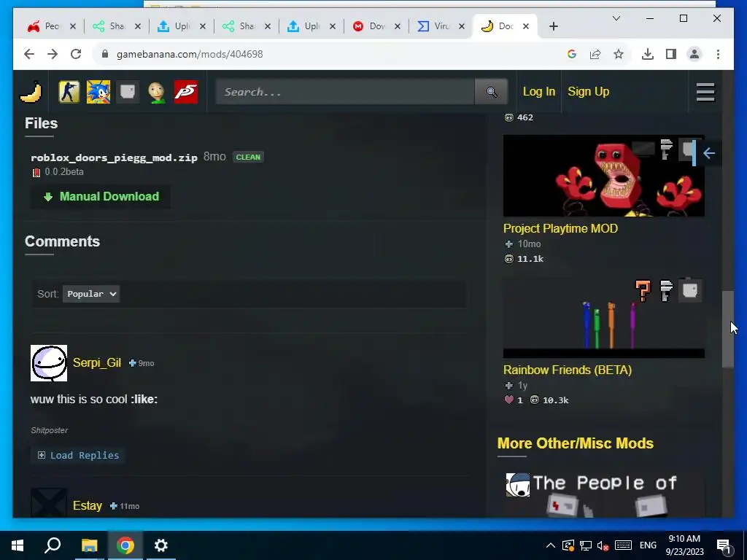
Task: Open the hamburger site menu
Action: 705,92
